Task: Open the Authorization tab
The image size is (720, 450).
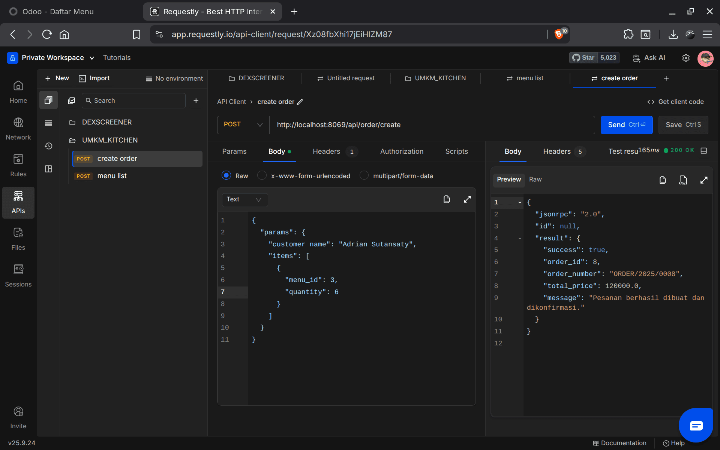Action: pyautogui.click(x=402, y=151)
